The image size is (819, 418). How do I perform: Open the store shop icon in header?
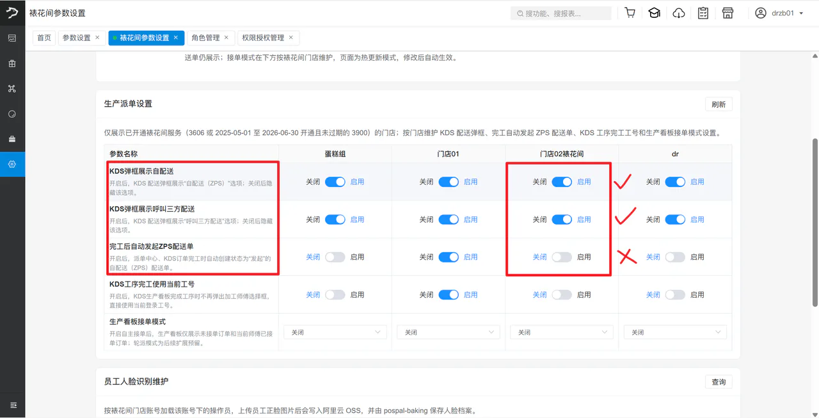point(728,13)
